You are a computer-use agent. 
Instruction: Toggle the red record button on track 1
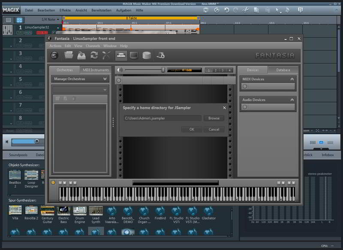click(x=42, y=33)
